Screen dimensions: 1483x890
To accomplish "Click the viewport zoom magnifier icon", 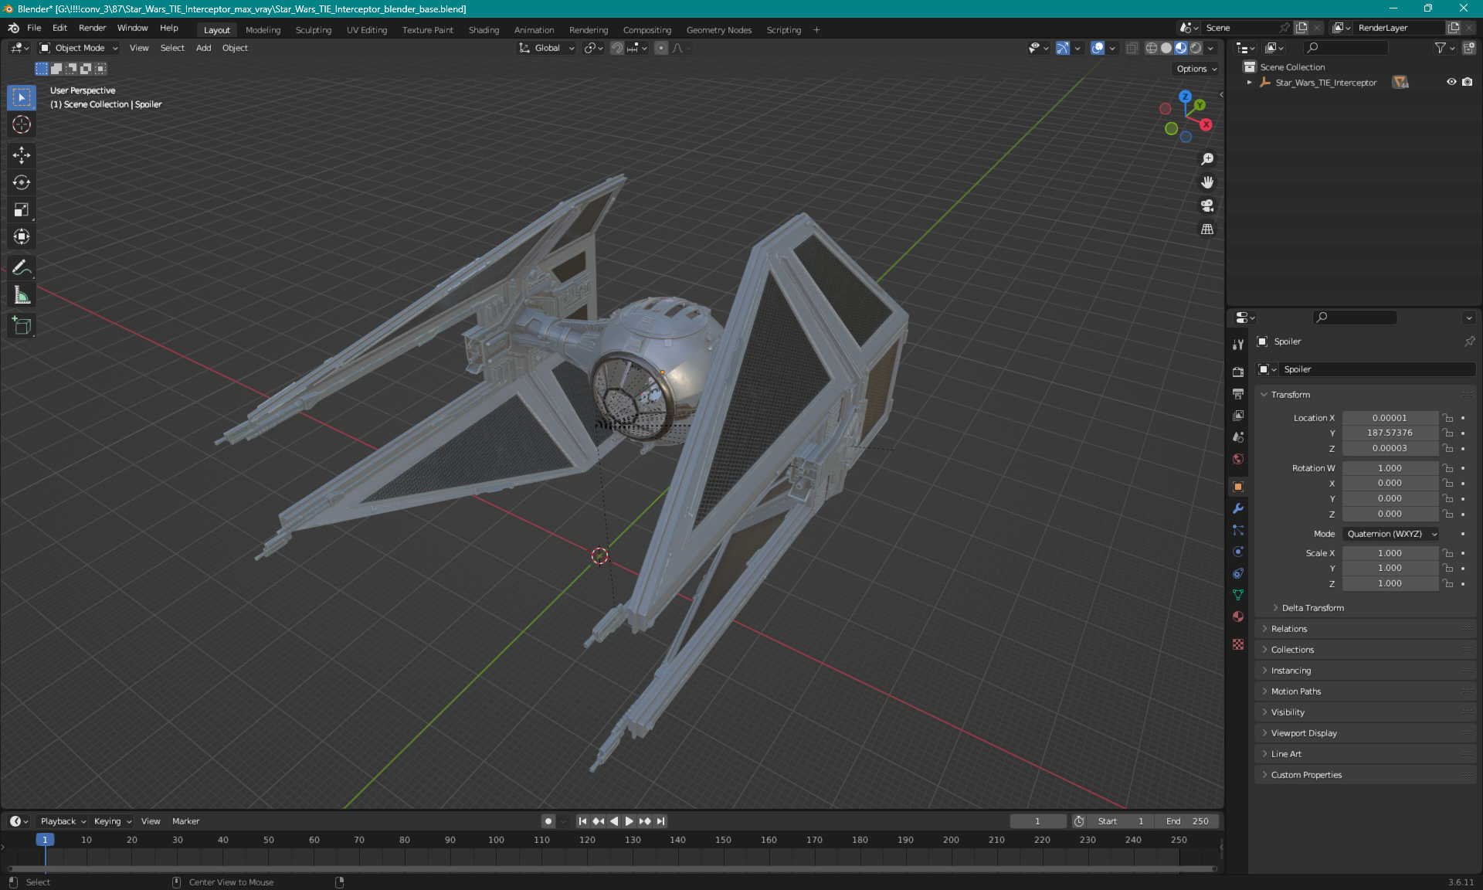I will click(x=1207, y=159).
